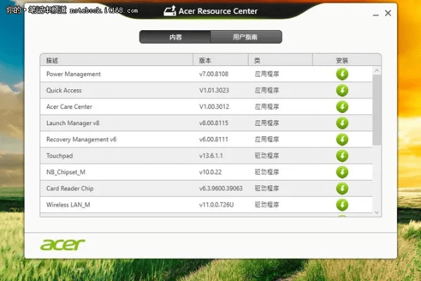Click version v6.00.8111 cell
This screenshot has height=281, width=421.
pyautogui.click(x=214, y=140)
